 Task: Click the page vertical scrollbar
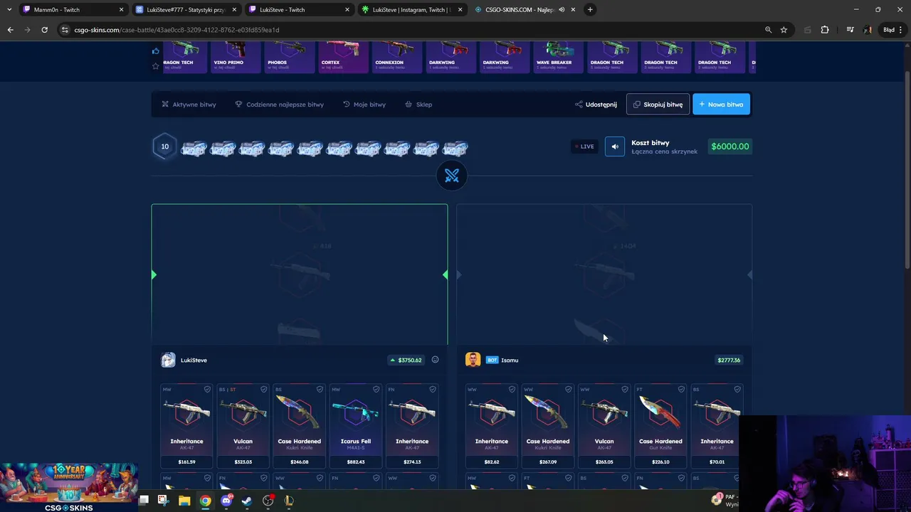point(907,171)
